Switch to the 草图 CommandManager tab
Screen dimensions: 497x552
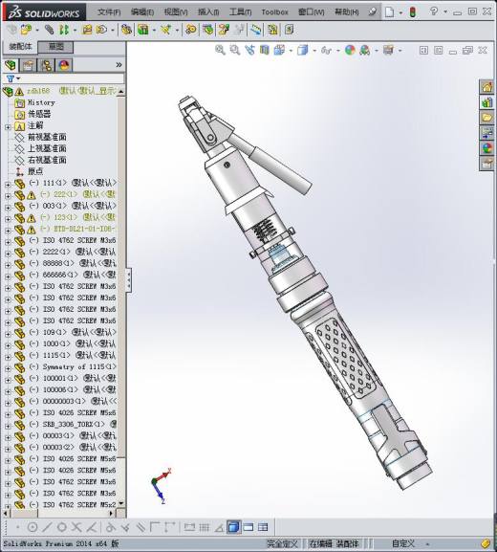click(56, 47)
